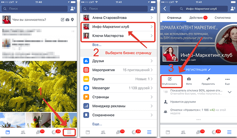The image size is (237, 138).
Task: Select page 'Инфо-Маркетинг.клуб' in menu list
Action: pos(118,27)
